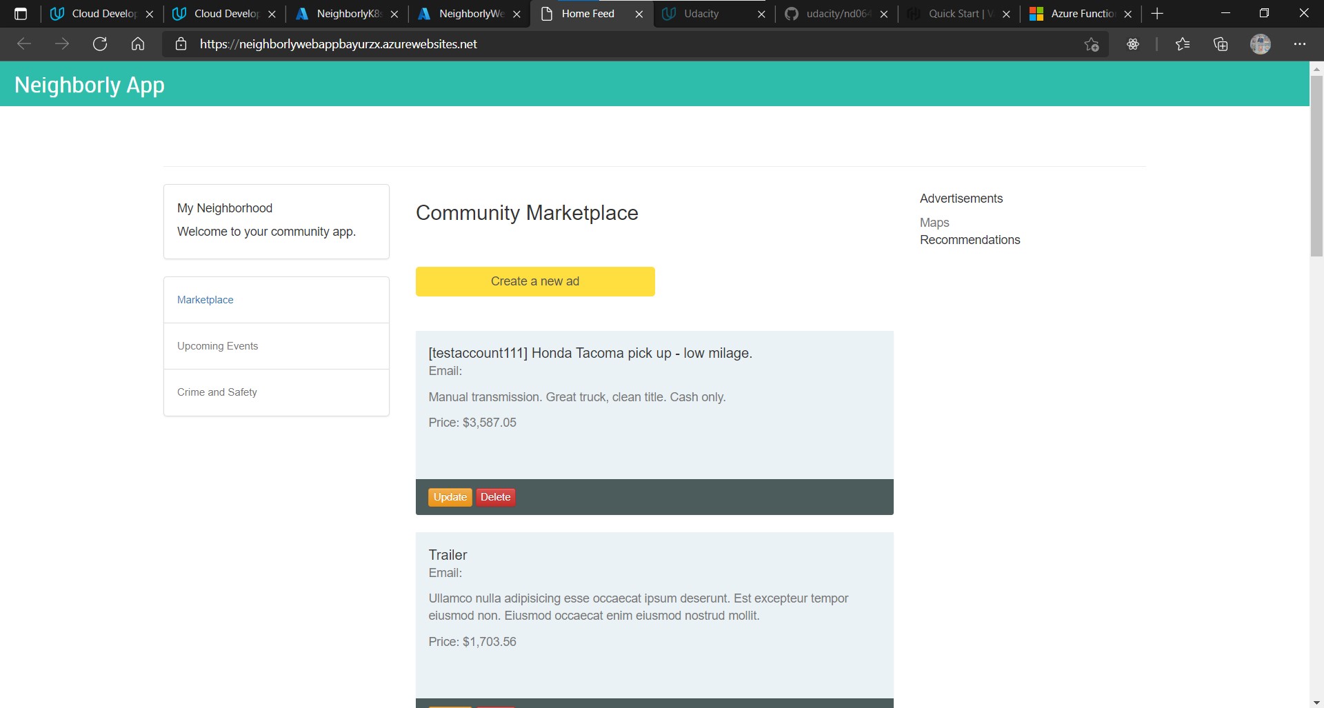Open the Upcoming Events sidebar link

[x=218, y=346]
